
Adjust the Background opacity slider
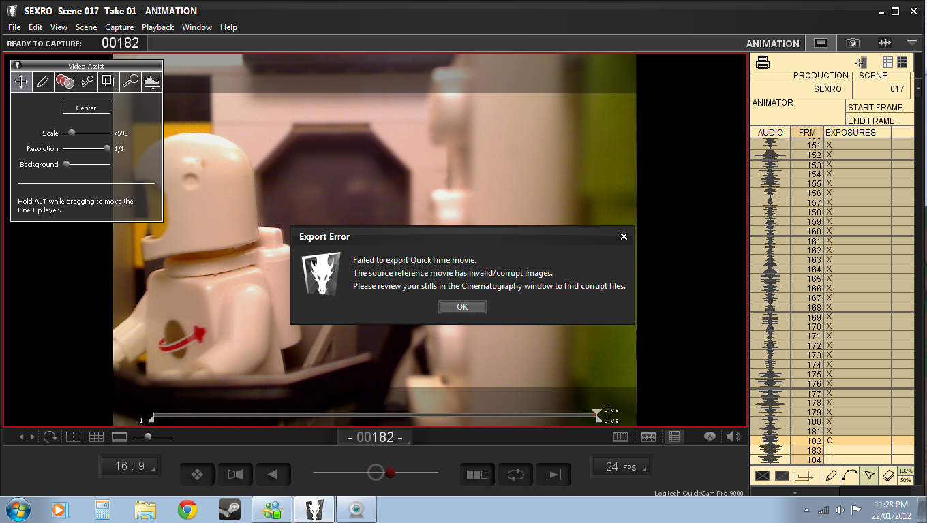(x=66, y=164)
